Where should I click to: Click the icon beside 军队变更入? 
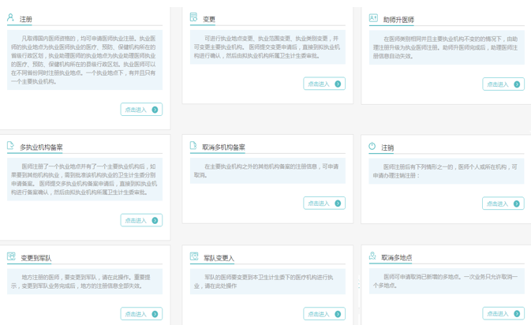(x=194, y=256)
